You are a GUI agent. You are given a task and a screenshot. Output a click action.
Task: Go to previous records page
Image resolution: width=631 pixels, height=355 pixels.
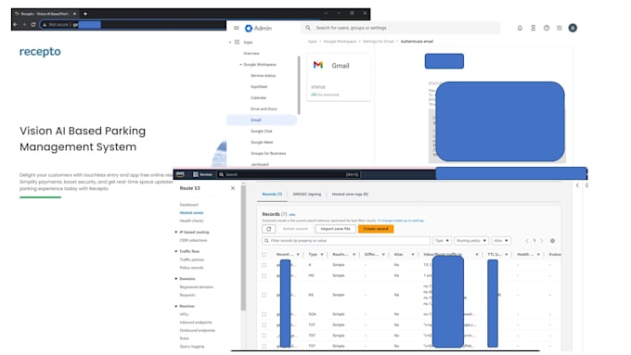coord(527,241)
